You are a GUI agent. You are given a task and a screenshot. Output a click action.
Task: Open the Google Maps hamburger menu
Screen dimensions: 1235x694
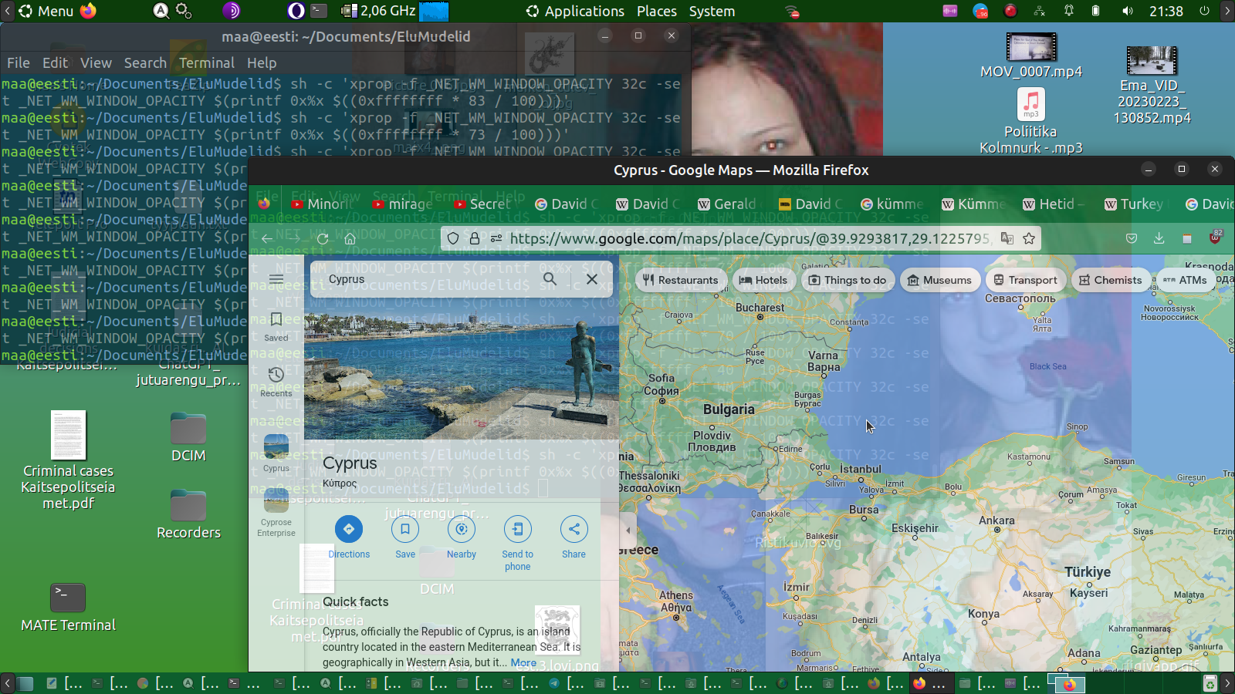276,279
